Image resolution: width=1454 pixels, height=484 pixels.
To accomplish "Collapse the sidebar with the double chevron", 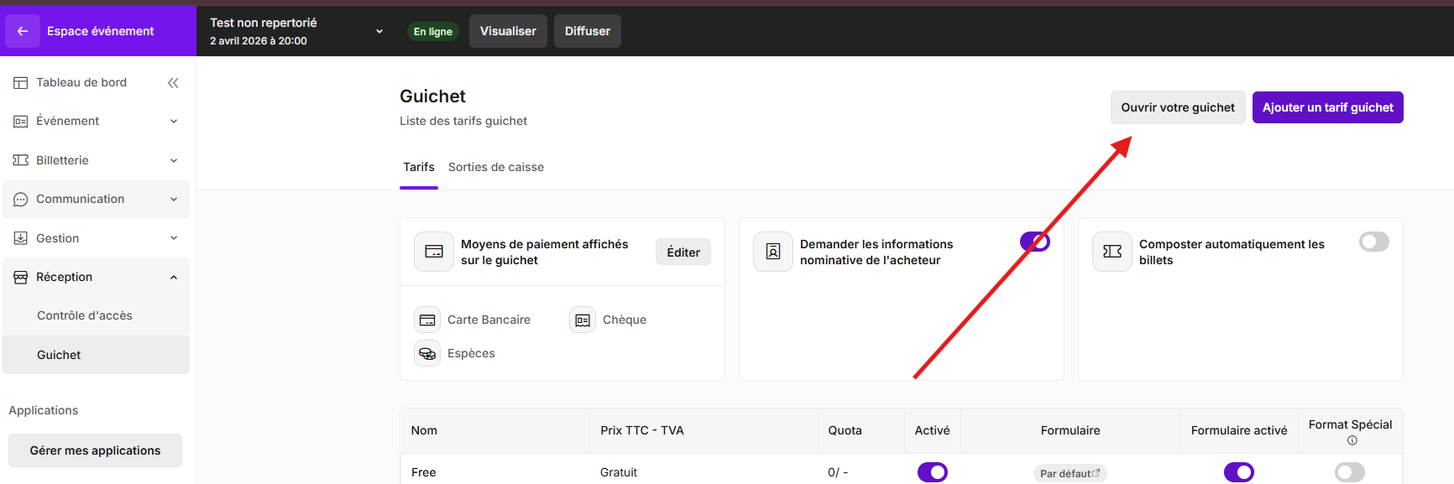I will 173,82.
